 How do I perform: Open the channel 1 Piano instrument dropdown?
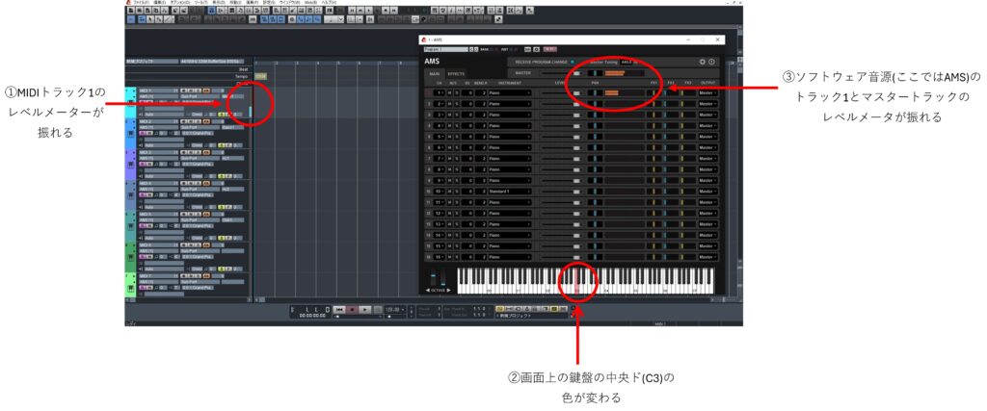pyautogui.click(x=508, y=93)
